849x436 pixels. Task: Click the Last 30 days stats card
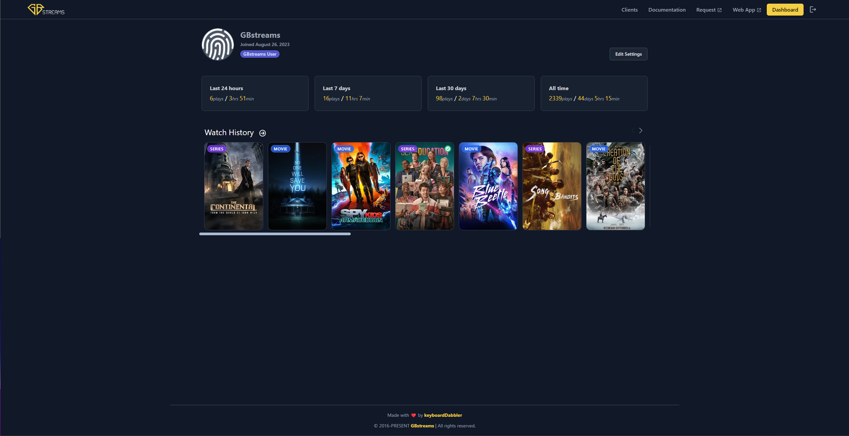[481, 93]
